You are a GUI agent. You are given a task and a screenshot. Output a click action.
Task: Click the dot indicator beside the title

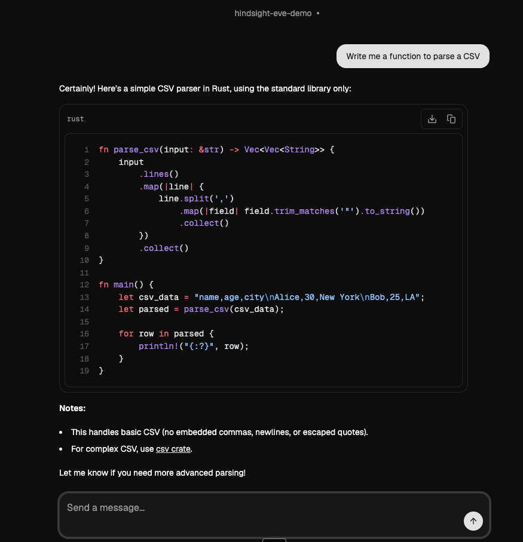click(318, 14)
